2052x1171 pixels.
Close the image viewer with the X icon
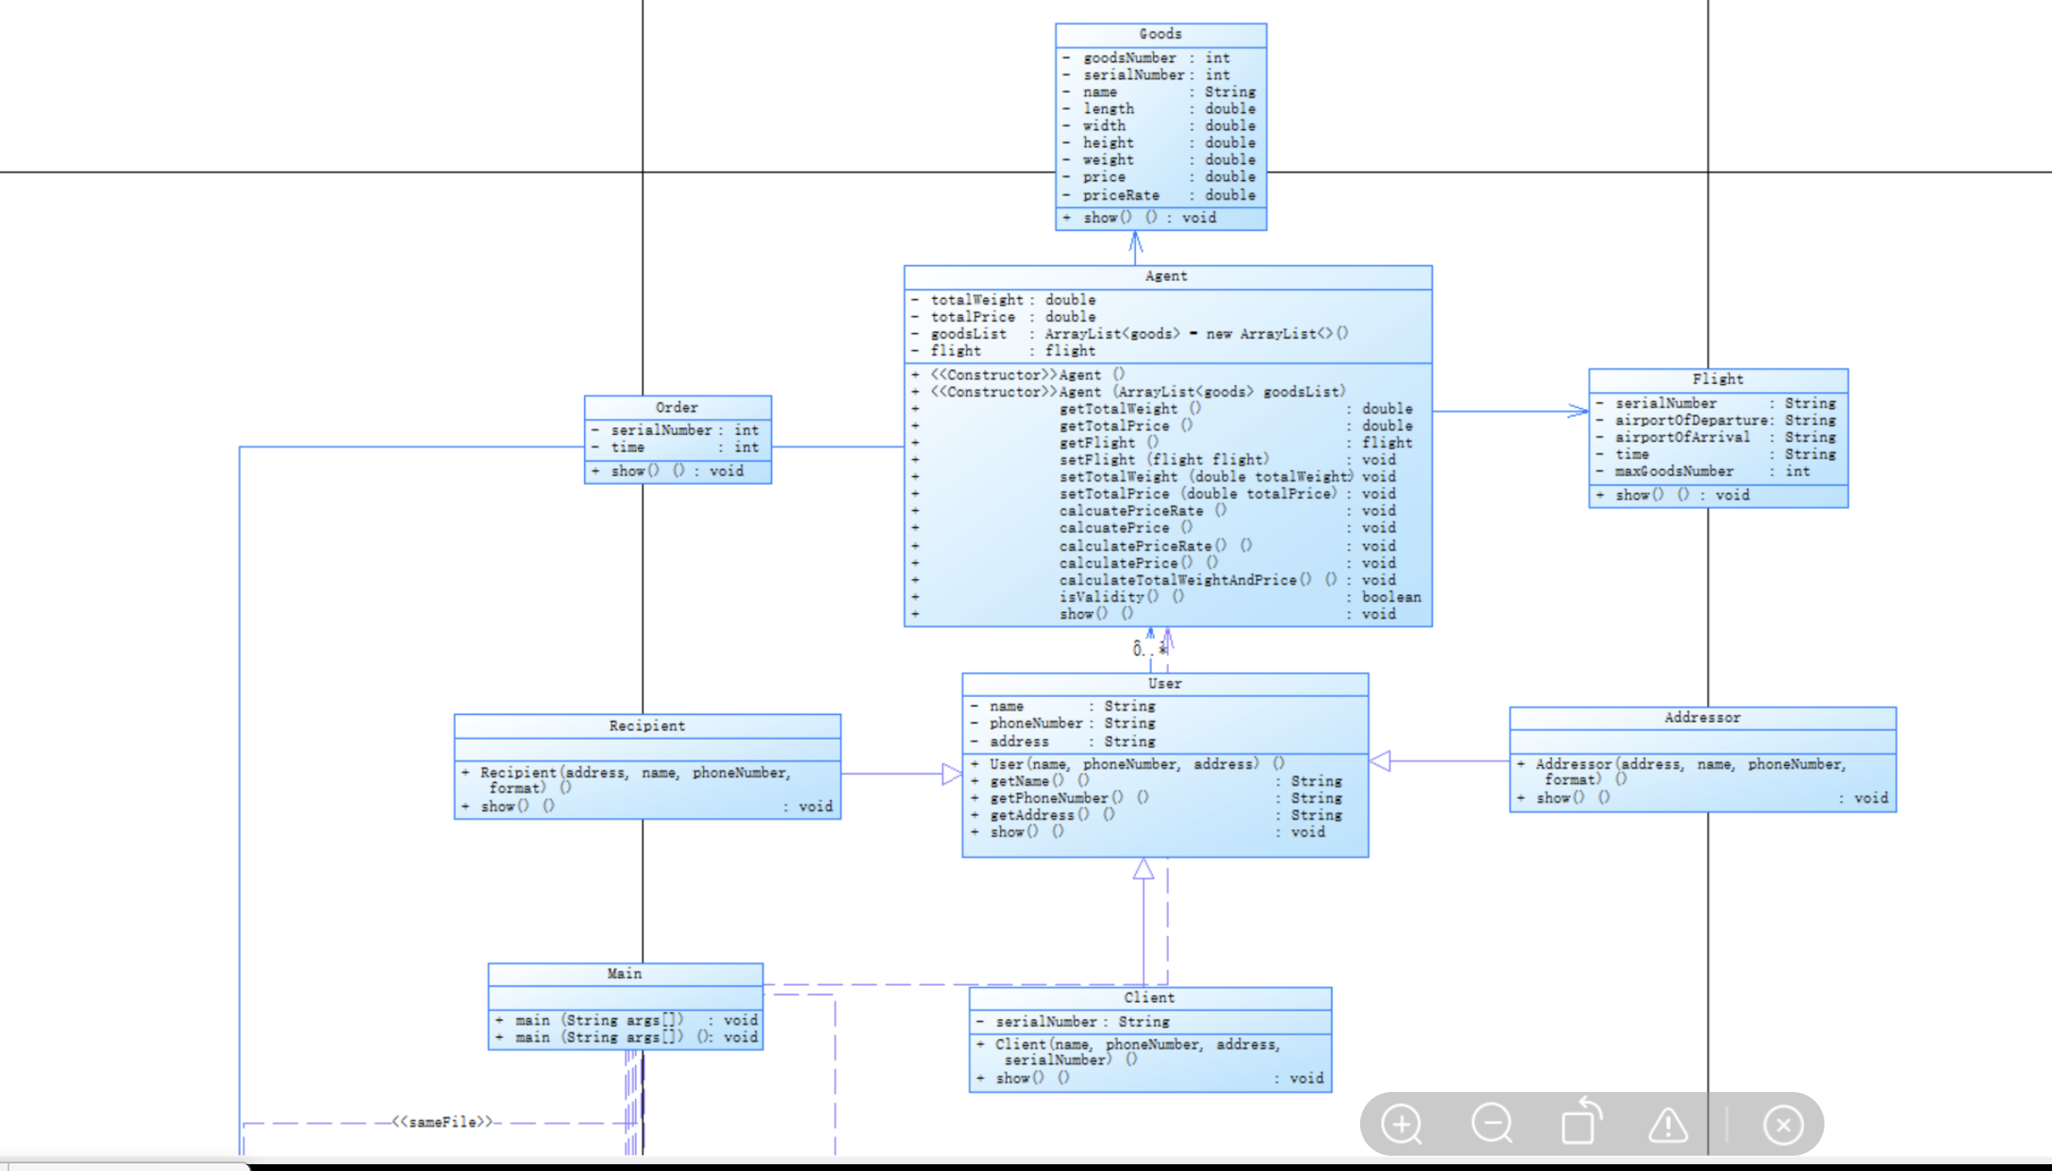pos(1783,1124)
